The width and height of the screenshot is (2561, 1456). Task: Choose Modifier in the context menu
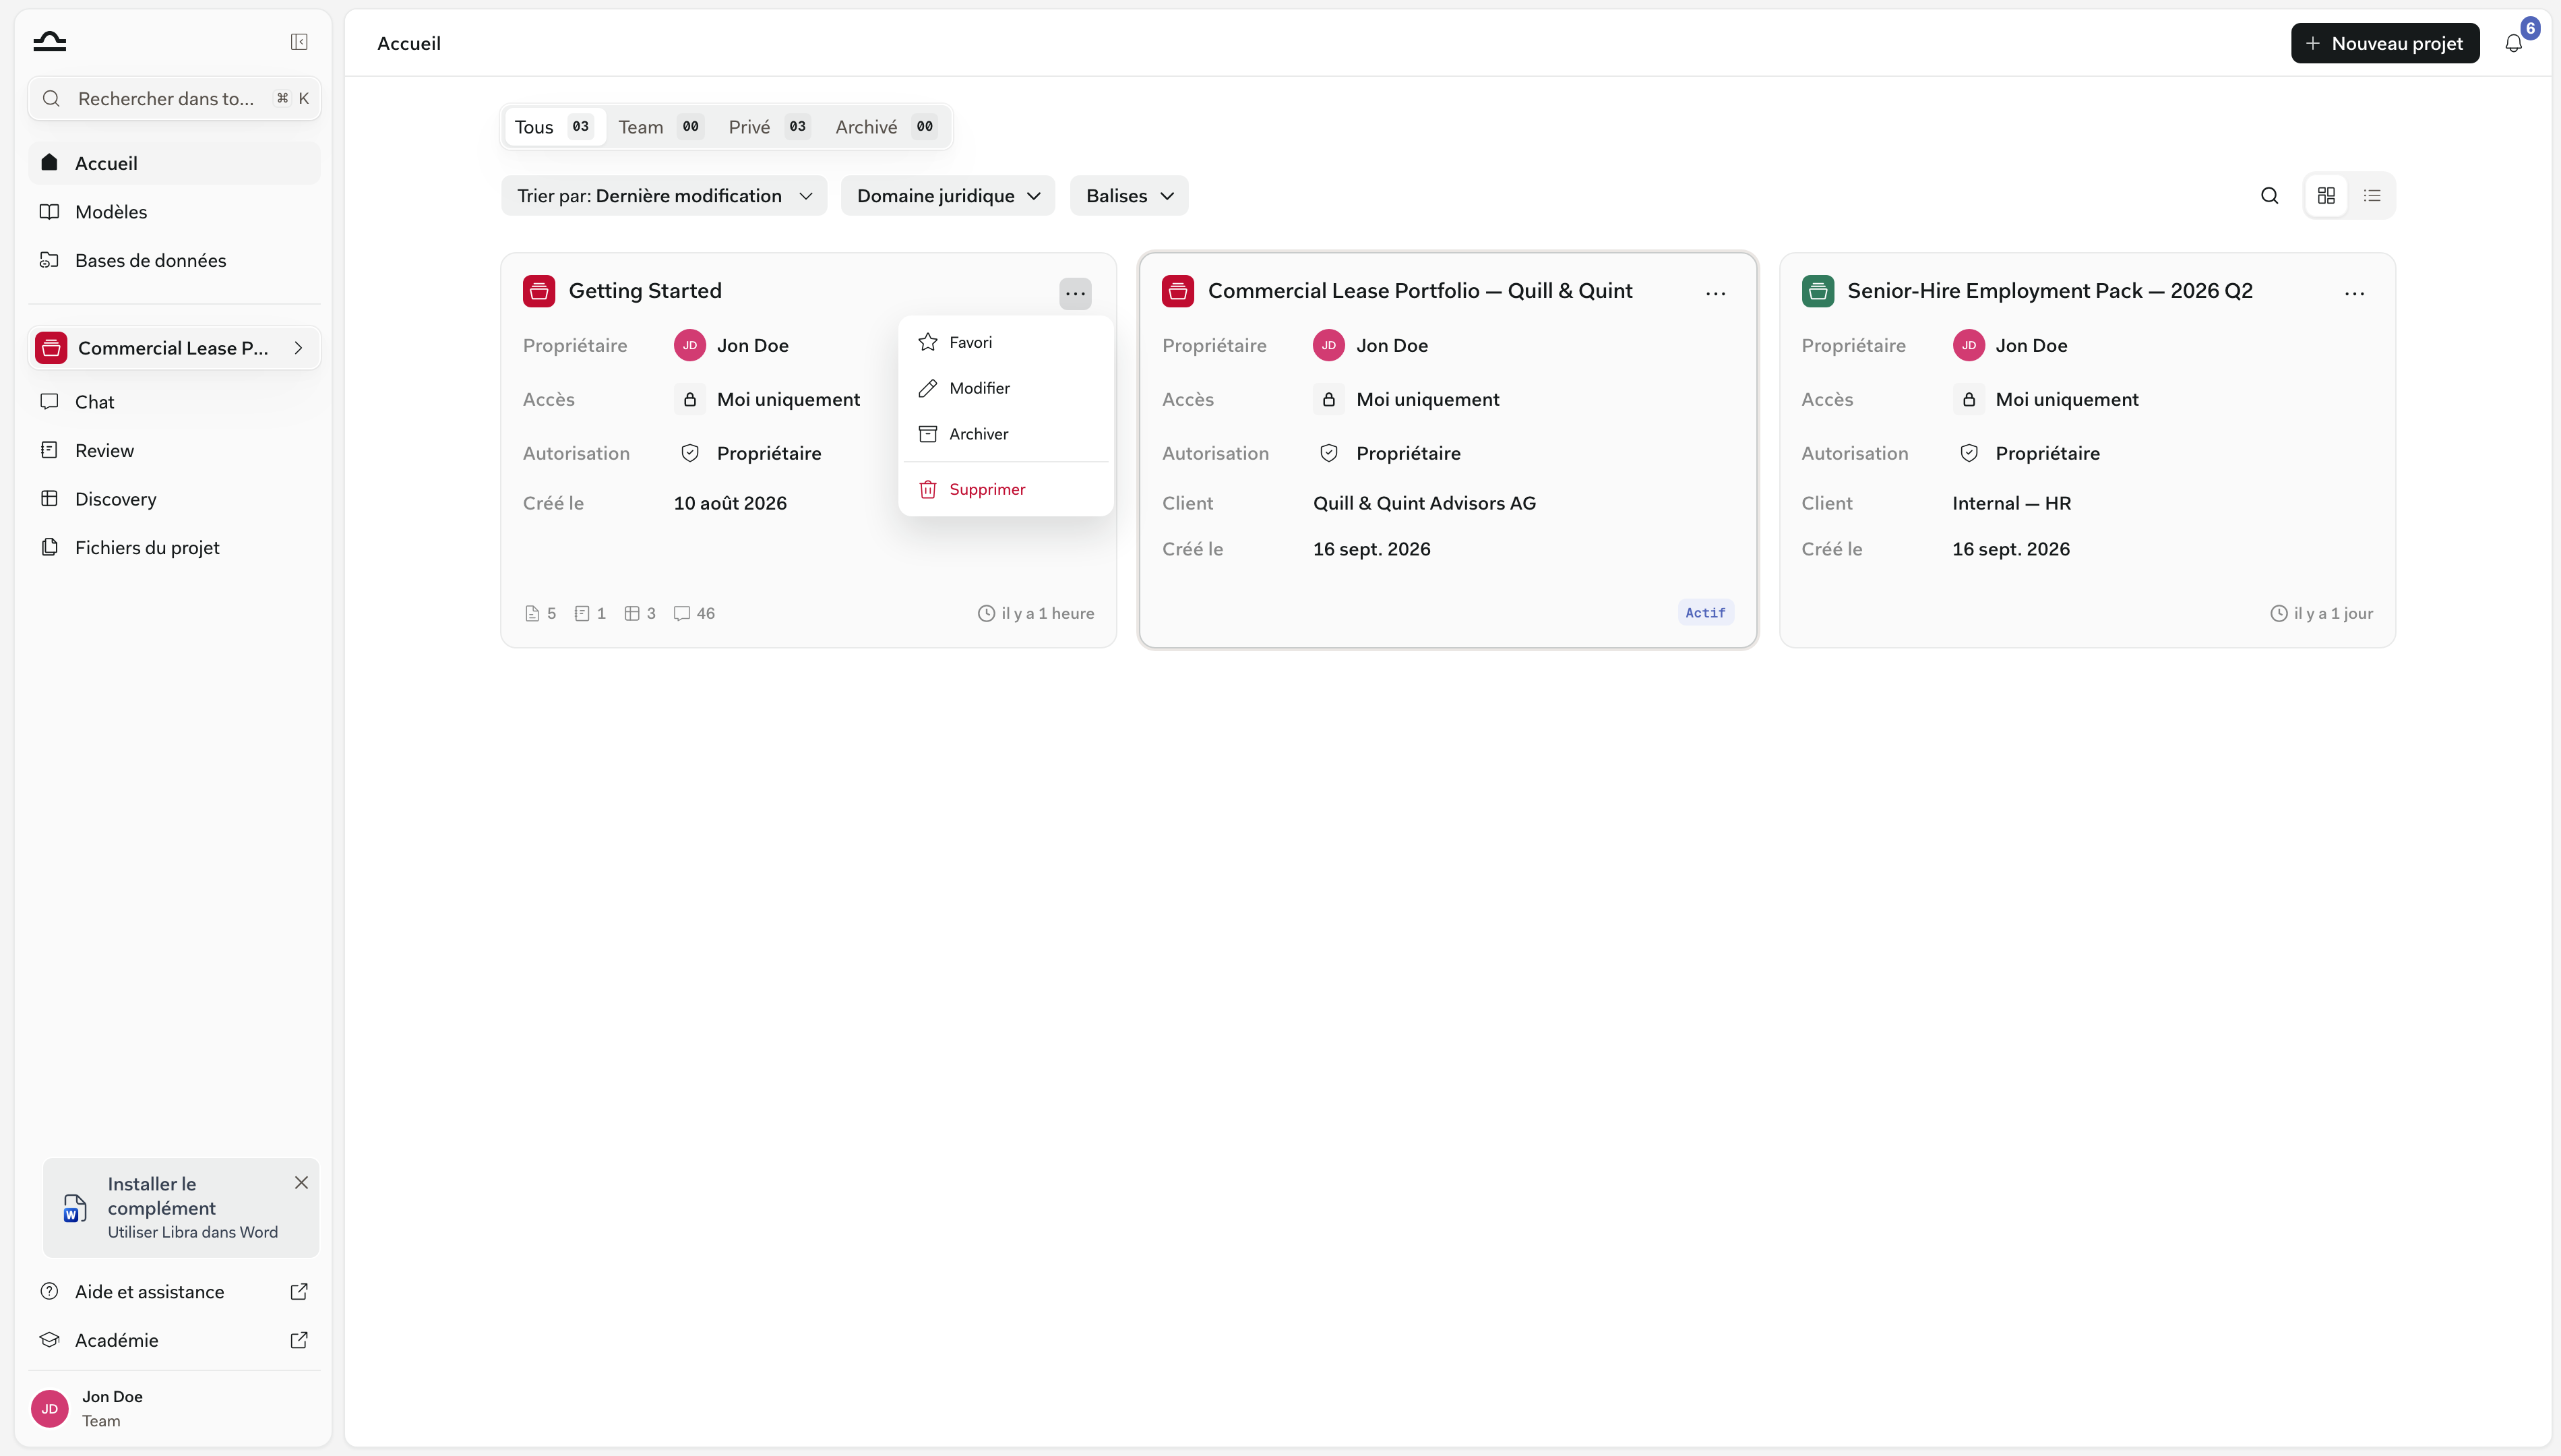(x=1006, y=388)
